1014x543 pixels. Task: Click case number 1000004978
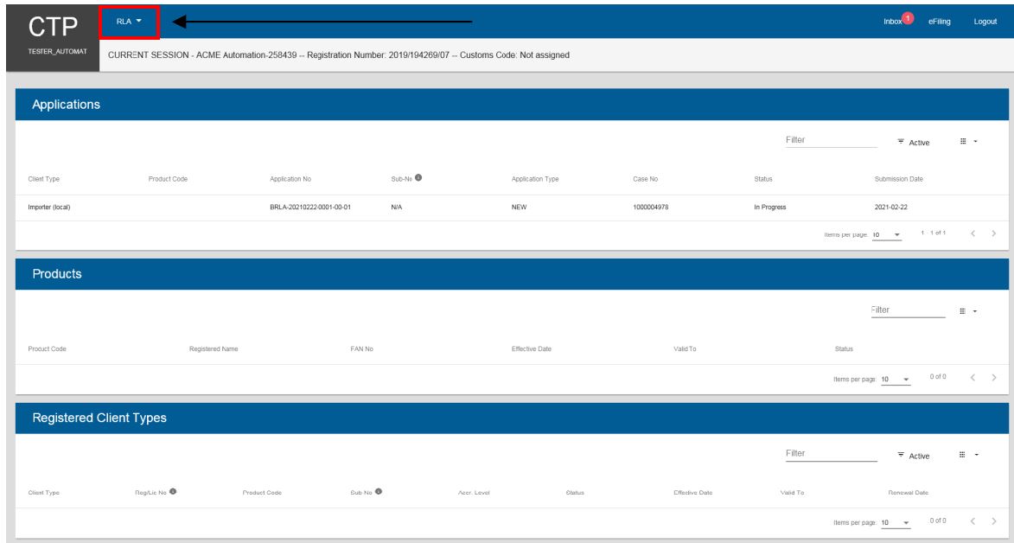651,208
